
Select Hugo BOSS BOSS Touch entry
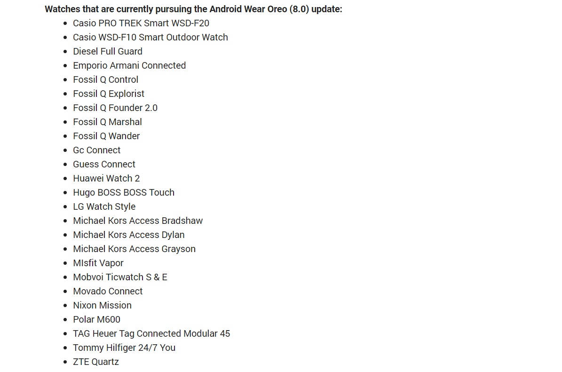124,192
